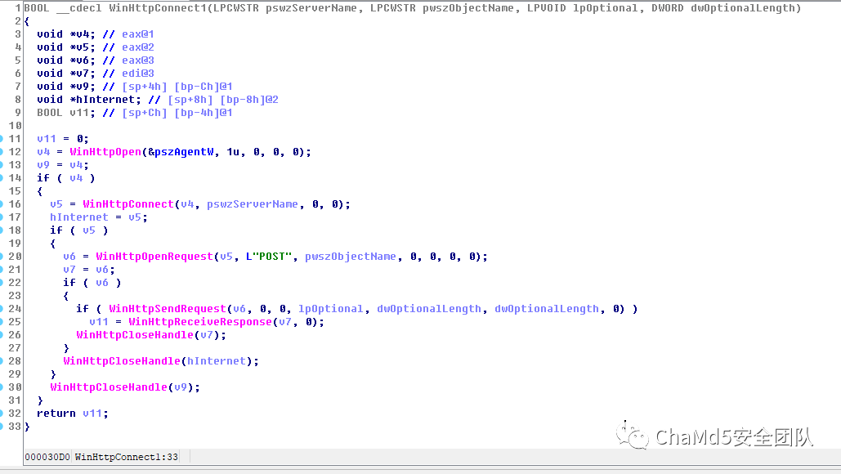Click line number 28 in gutter
Viewport: 841px width, 474px height.
[x=15, y=361]
